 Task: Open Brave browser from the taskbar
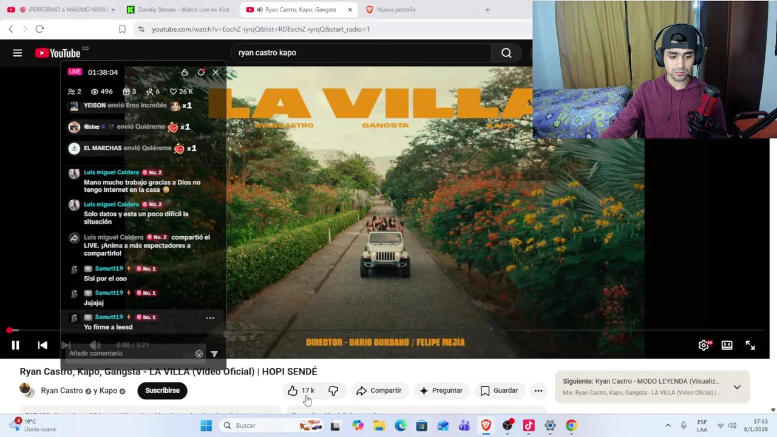pos(486,425)
